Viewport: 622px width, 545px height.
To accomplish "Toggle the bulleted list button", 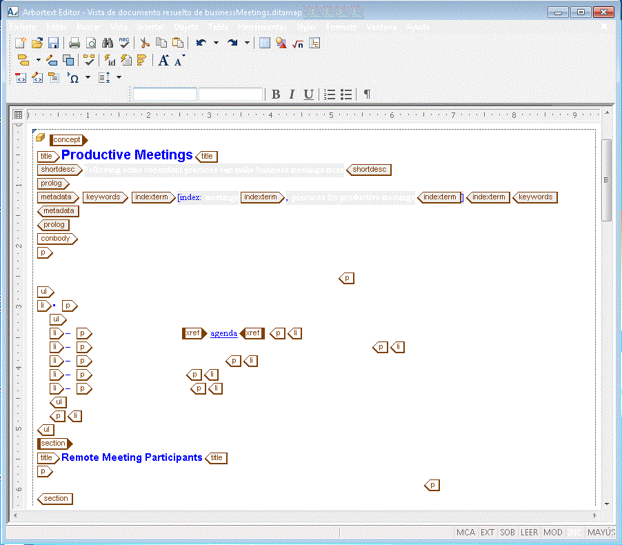I will pos(346,95).
